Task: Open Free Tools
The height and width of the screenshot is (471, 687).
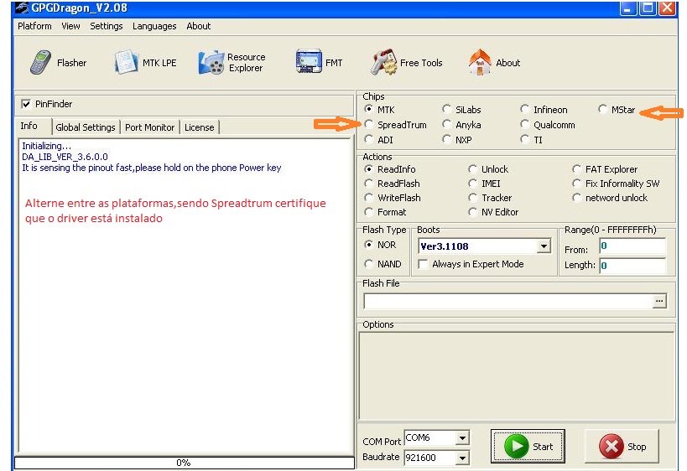Action: point(406,63)
